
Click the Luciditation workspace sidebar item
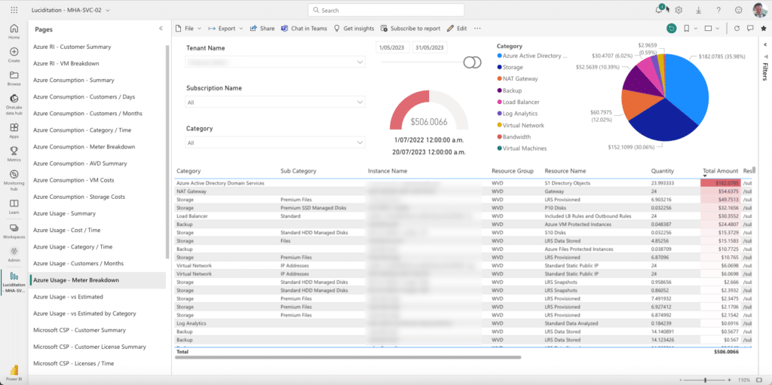(14, 283)
